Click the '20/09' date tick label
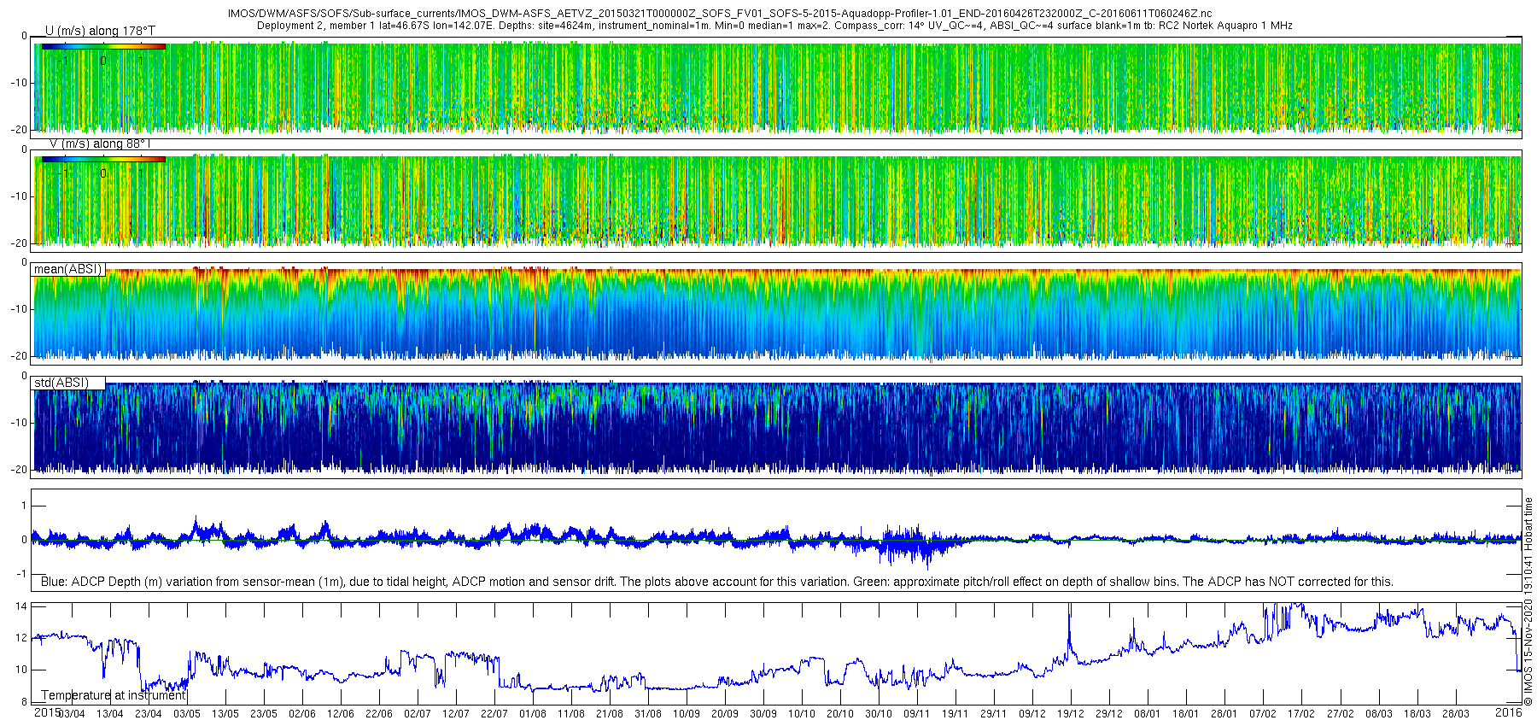Viewport: 1537px width, 726px height. (x=725, y=714)
